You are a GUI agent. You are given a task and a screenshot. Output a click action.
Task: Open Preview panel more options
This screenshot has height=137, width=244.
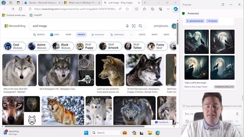click(x=231, y=5)
